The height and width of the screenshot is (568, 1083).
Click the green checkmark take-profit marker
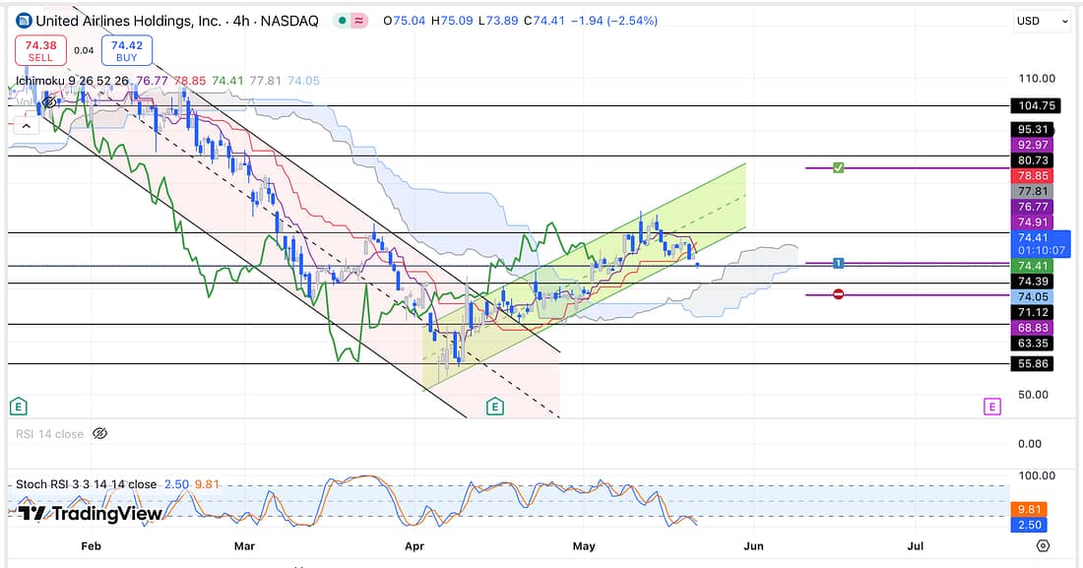[838, 168]
